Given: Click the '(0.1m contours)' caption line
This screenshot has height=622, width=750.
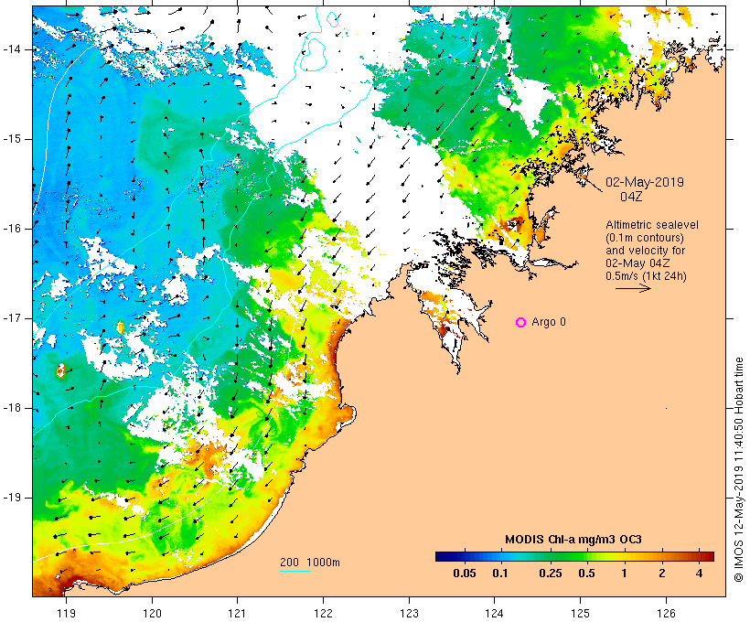Looking at the screenshot, I should pyautogui.click(x=645, y=238).
